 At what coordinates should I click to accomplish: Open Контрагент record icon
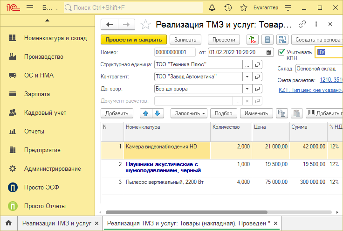pyautogui.click(x=257, y=77)
